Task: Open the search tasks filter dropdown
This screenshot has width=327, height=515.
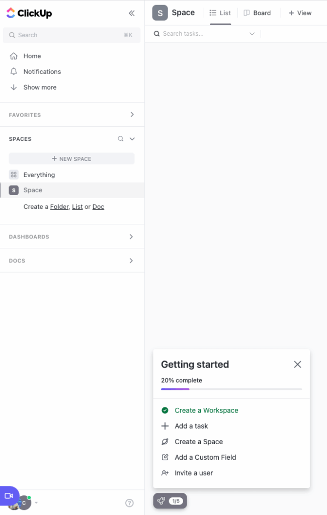Action: pos(252,33)
